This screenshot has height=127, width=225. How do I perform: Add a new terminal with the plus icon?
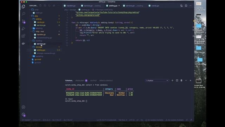click(x=172, y=80)
